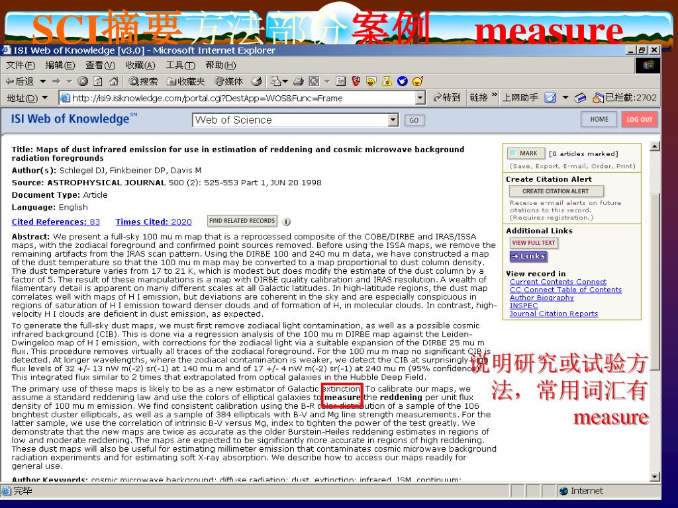
Task: Click the discuss notepad toolbar icon
Action: click(x=341, y=81)
